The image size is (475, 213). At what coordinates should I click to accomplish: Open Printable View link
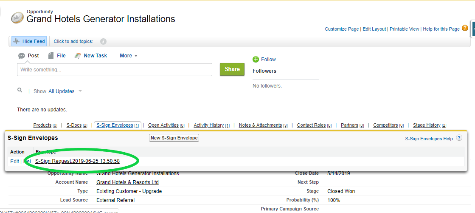coord(405,29)
